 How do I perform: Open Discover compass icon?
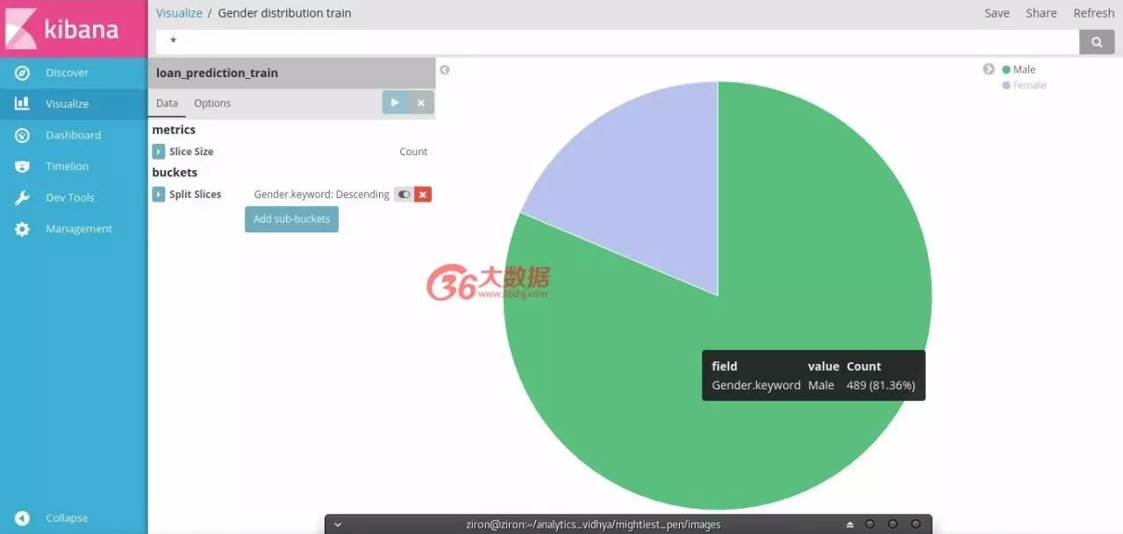22,73
